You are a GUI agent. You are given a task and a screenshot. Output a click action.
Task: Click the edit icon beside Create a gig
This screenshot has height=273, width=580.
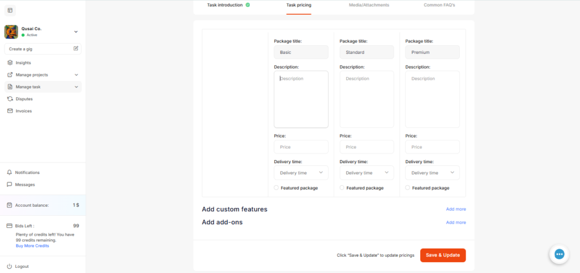76,49
